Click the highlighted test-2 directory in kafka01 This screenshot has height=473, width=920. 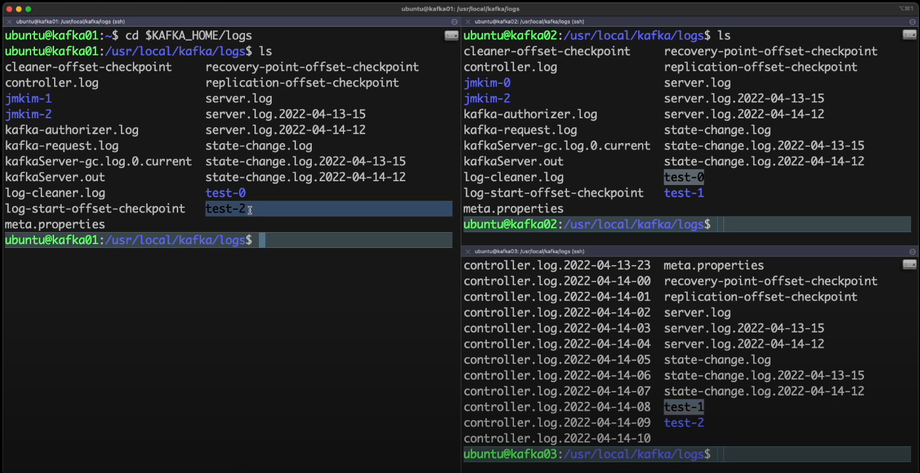pos(225,209)
